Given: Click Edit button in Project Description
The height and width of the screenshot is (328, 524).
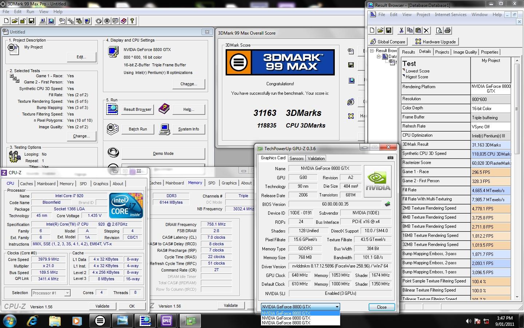Looking at the screenshot, I should point(82,57).
